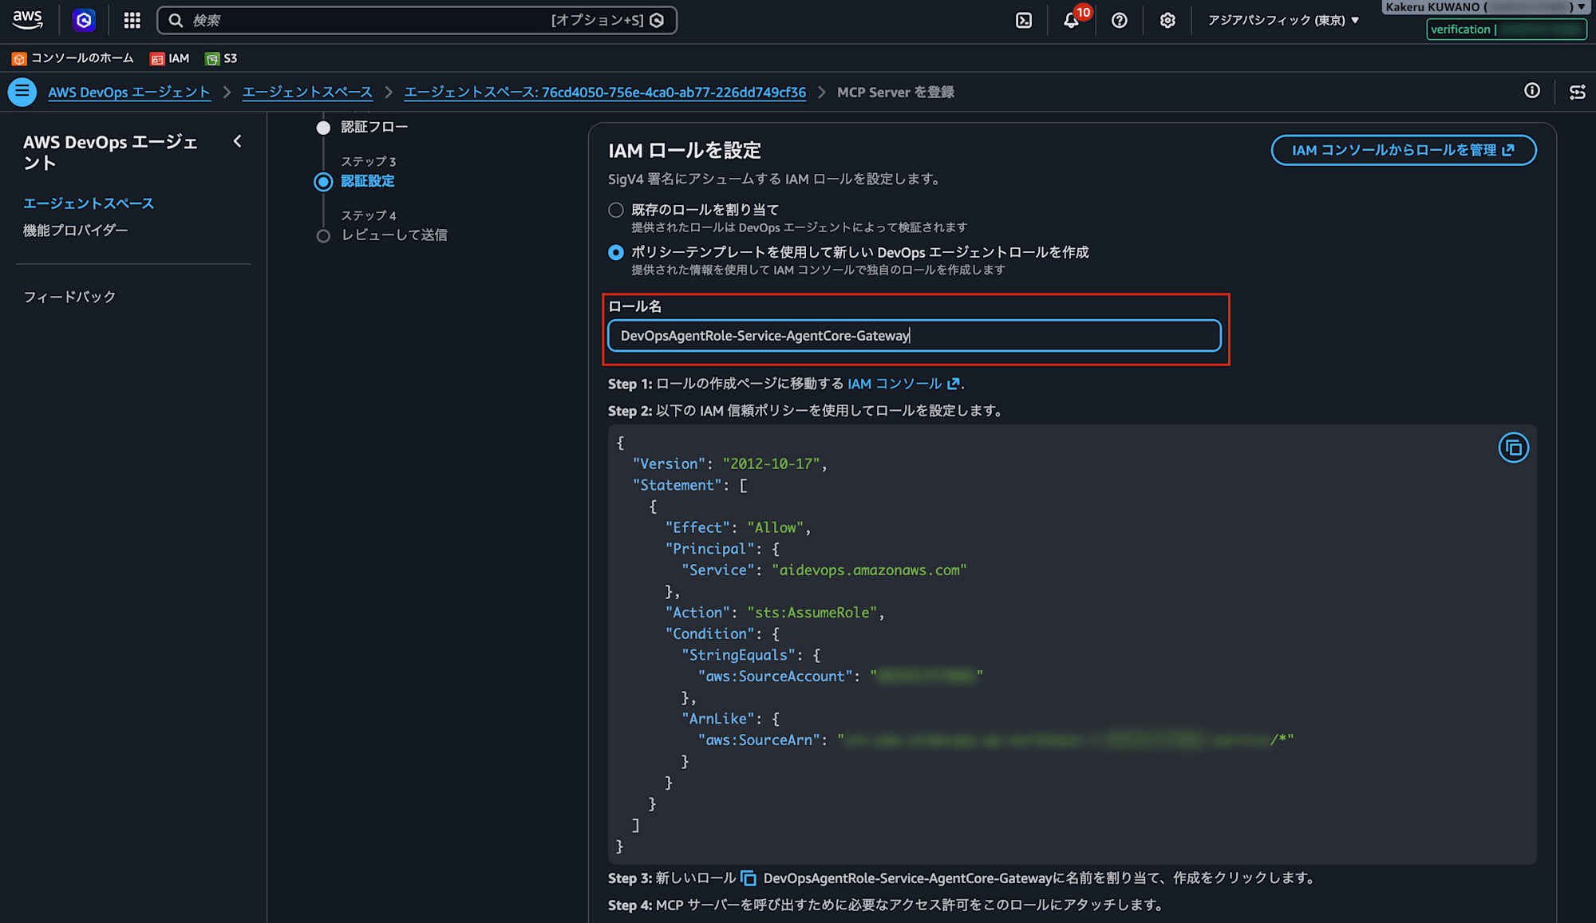This screenshot has height=923, width=1596.
Task: Click the top search box
Action: [417, 20]
